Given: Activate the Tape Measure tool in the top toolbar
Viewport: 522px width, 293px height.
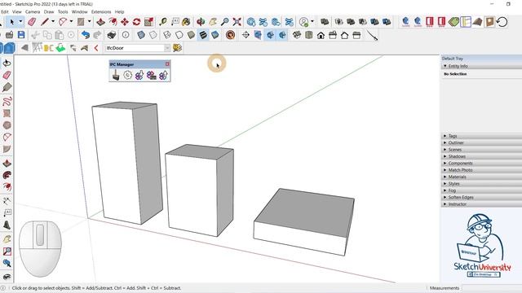Looking at the screenshot, I should point(163,22).
